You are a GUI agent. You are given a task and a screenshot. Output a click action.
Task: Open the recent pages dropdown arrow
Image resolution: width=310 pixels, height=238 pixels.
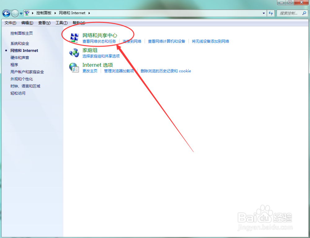click(21, 13)
